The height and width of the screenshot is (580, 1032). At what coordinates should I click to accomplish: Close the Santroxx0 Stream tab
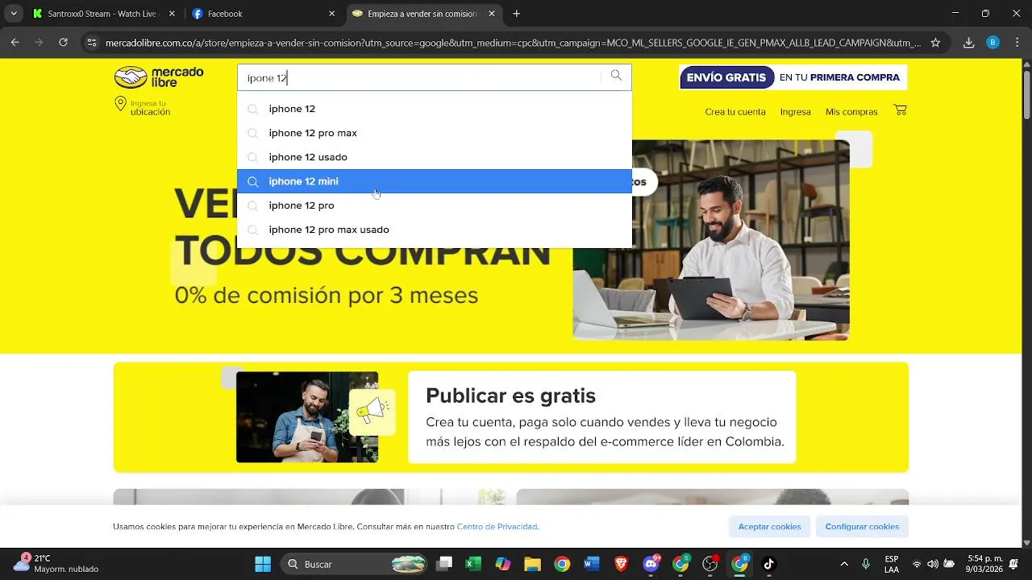tap(172, 14)
